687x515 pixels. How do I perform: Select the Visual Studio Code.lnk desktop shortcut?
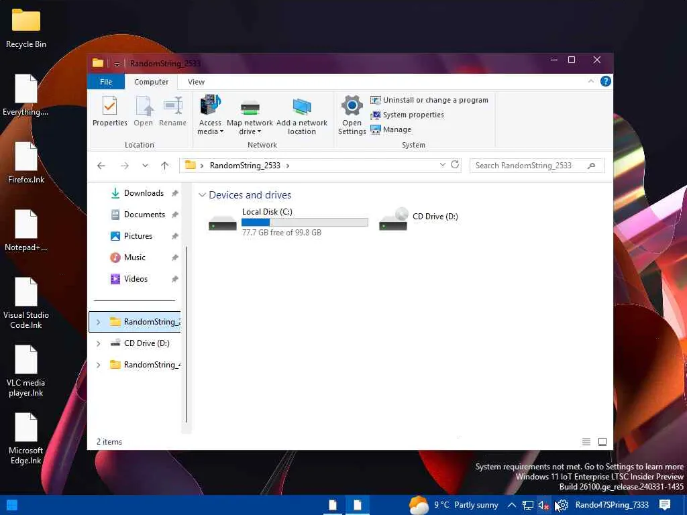[26, 303]
